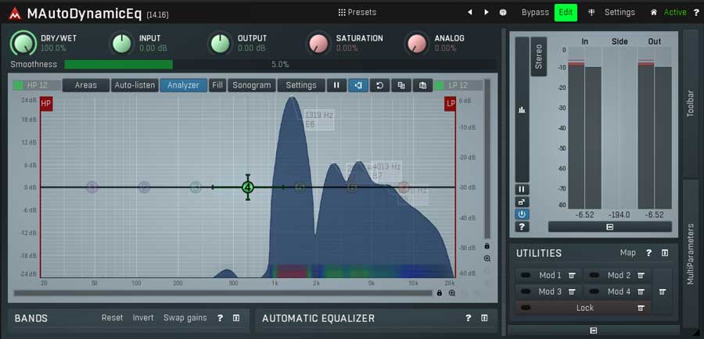704x339 pixels.
Task: Click the DRY/WET knob
Action: coord(23,43)
